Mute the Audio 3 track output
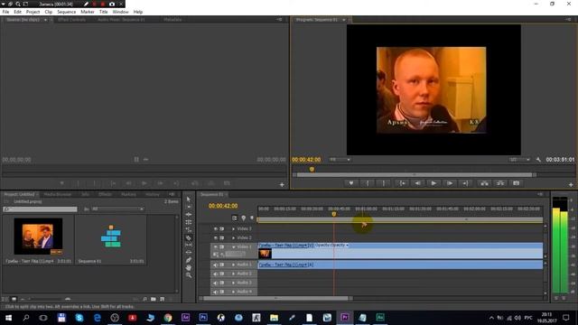The height and width of the screenshot is (325, 578). point(216,283)
